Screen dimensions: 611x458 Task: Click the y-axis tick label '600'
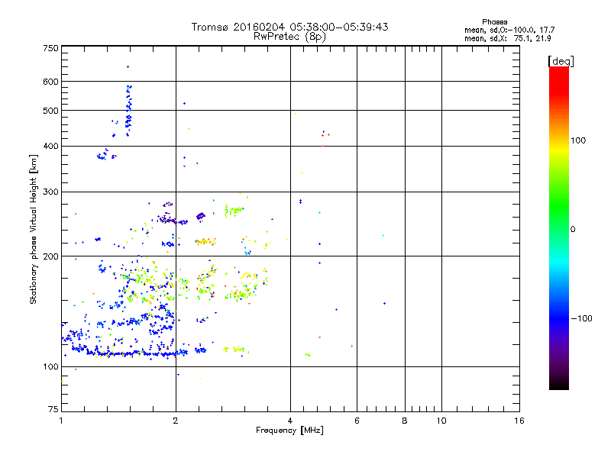pos(50,82)
